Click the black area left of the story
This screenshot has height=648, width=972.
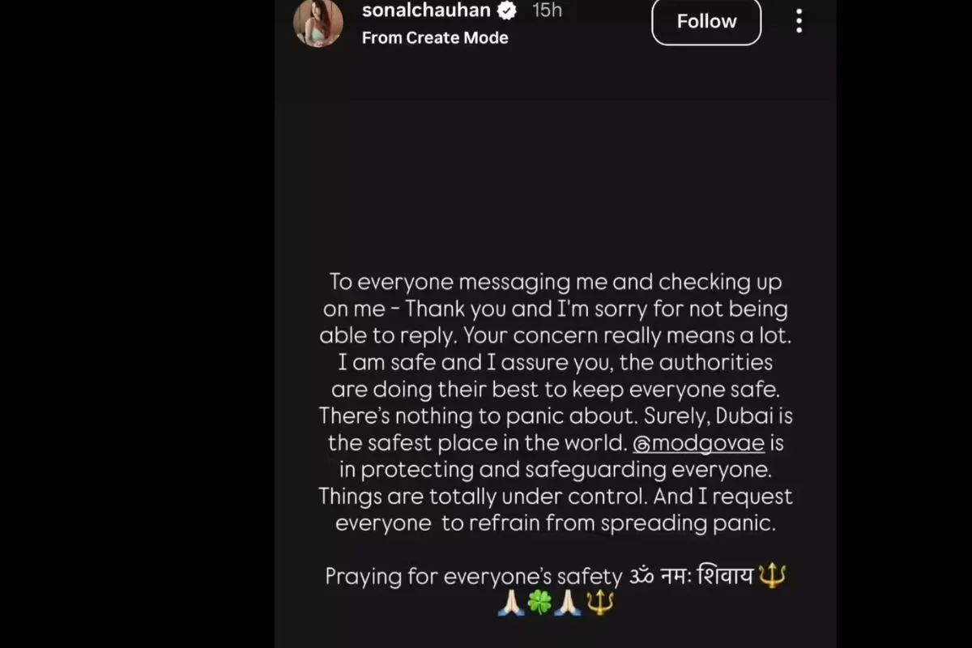(x=136, y=324)
